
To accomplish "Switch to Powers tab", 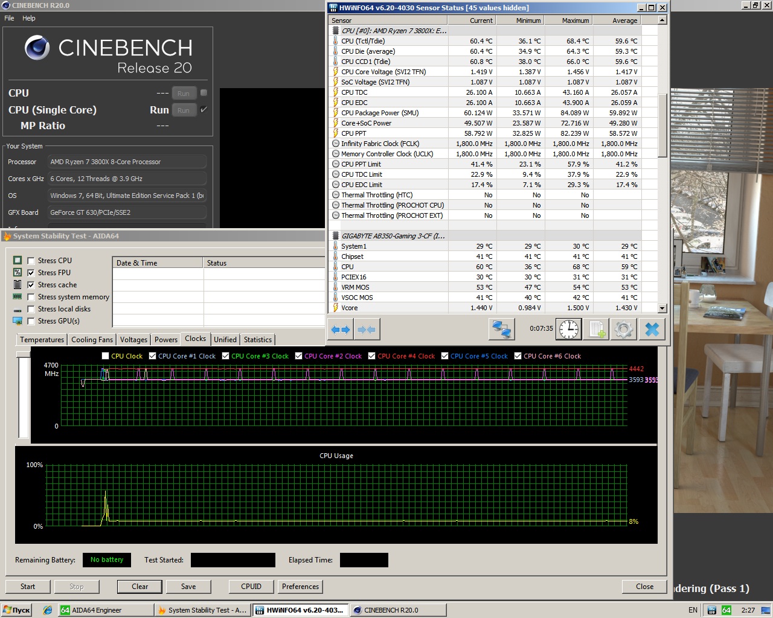I will pyautogui.click(x=166, y=340).
